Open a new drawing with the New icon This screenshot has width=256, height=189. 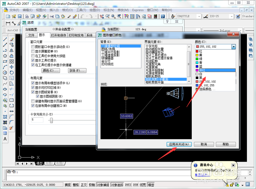[8, 16]
